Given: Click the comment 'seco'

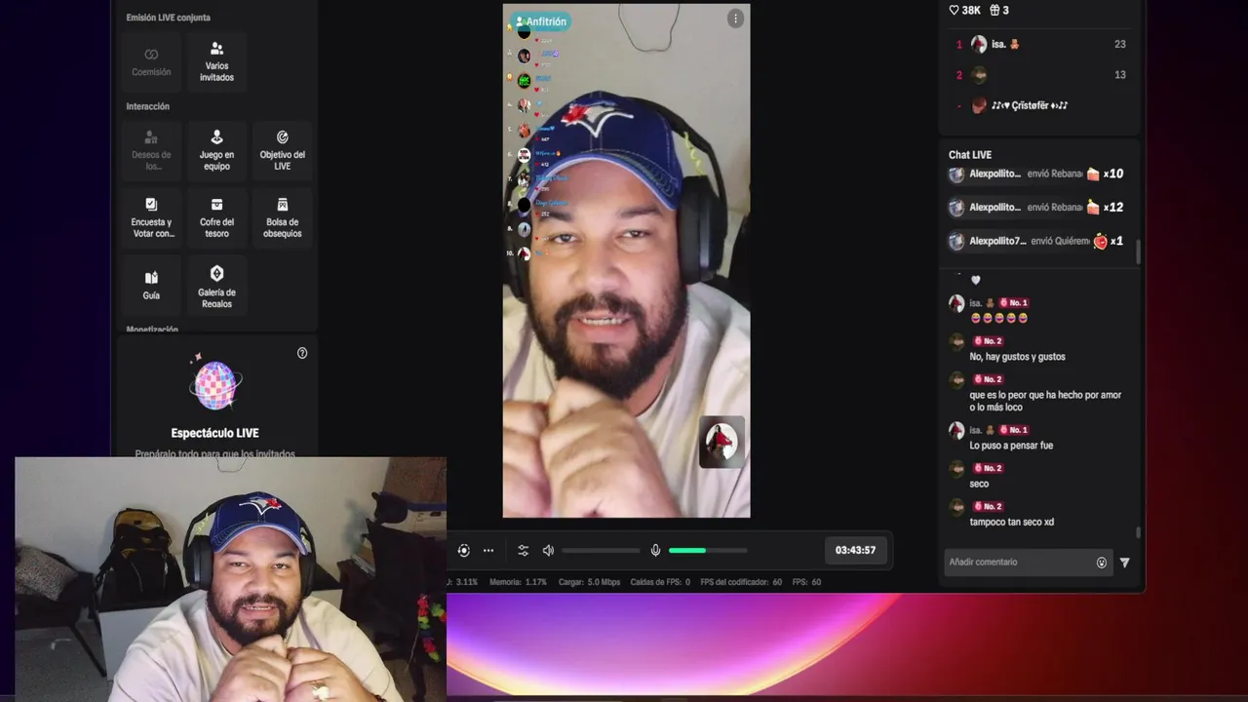Looking at the screenshot, I should (979, 484).
